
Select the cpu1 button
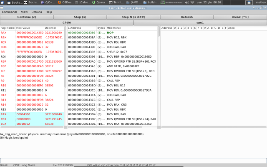[x=200, y=23]
